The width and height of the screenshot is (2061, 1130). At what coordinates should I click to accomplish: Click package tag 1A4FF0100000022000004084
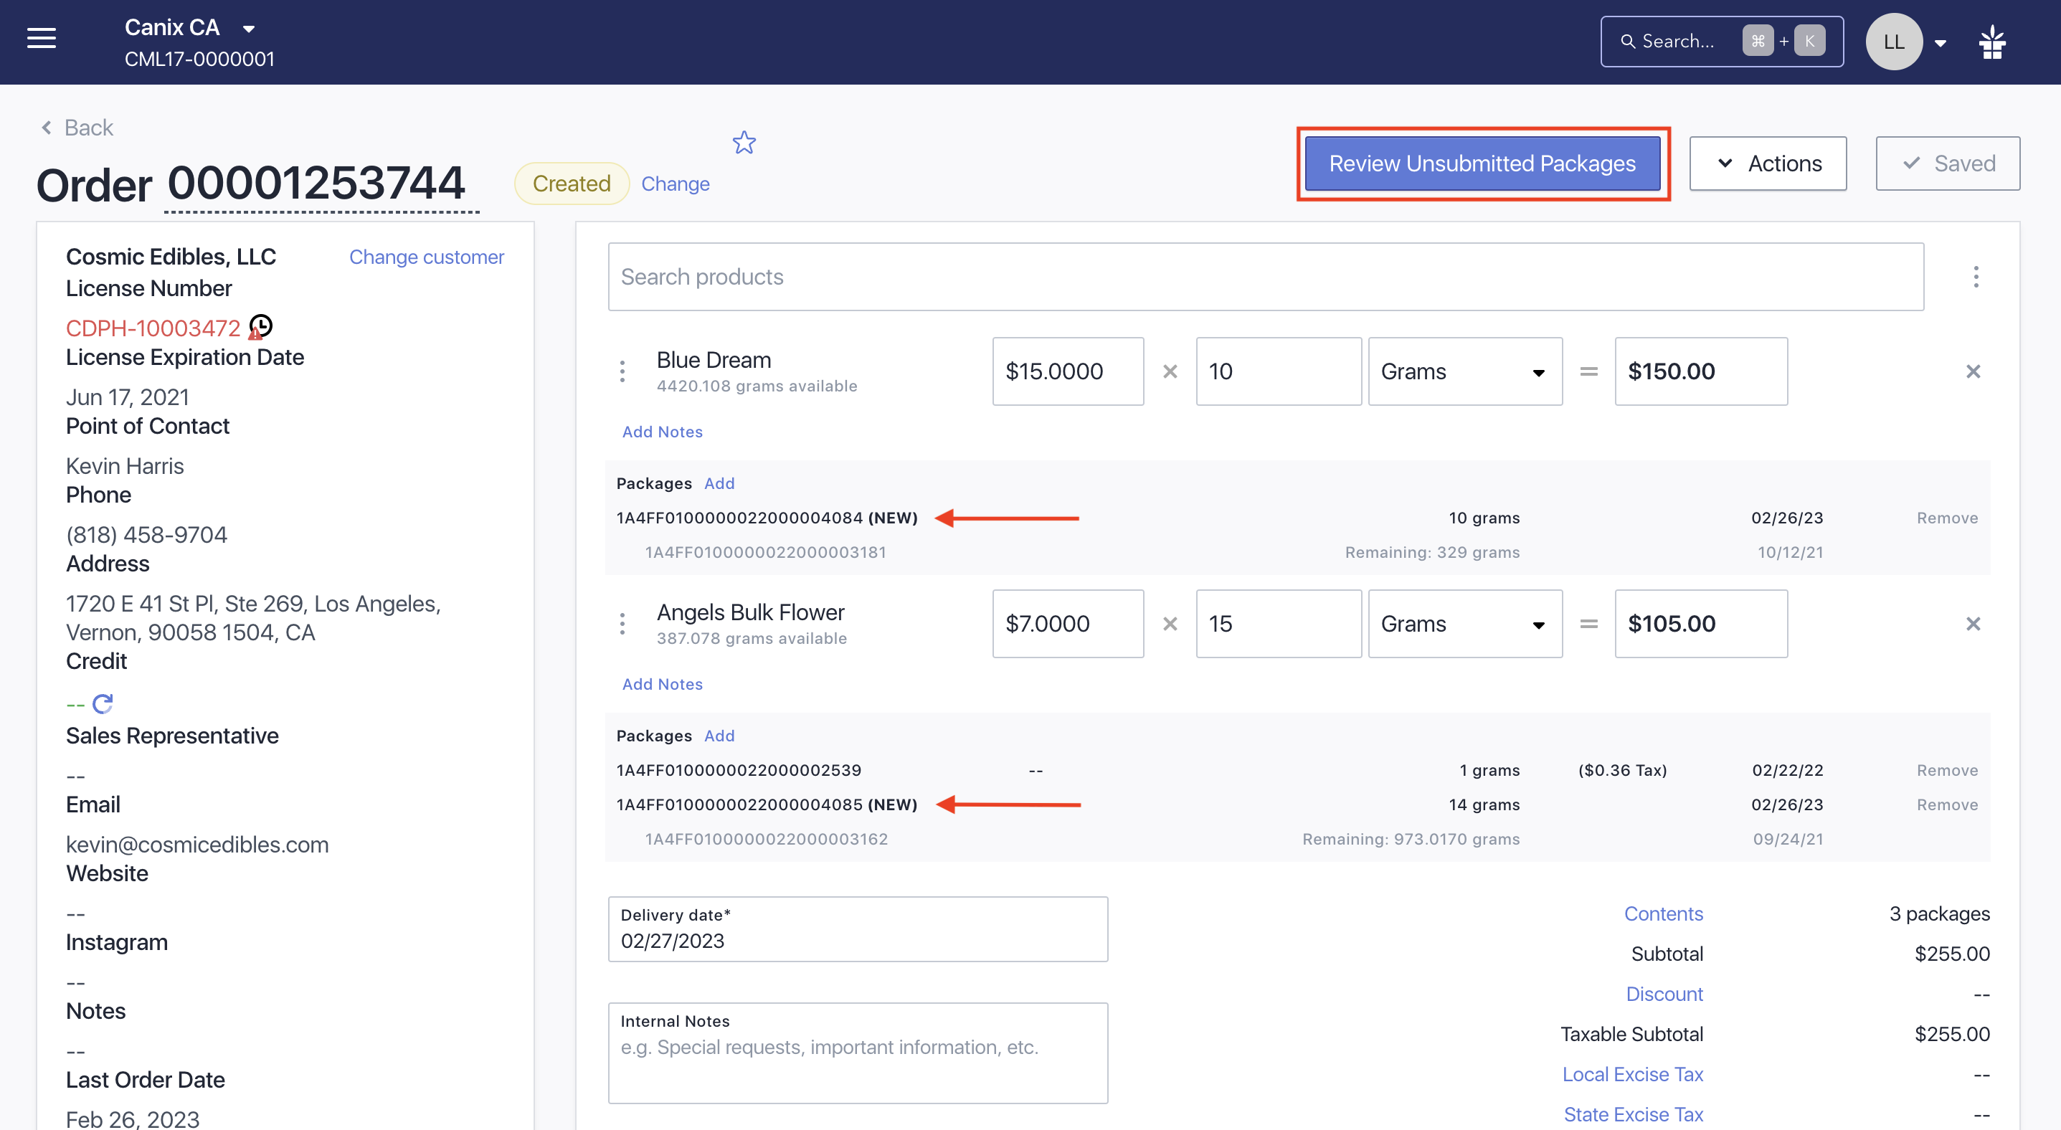(739, 518)
